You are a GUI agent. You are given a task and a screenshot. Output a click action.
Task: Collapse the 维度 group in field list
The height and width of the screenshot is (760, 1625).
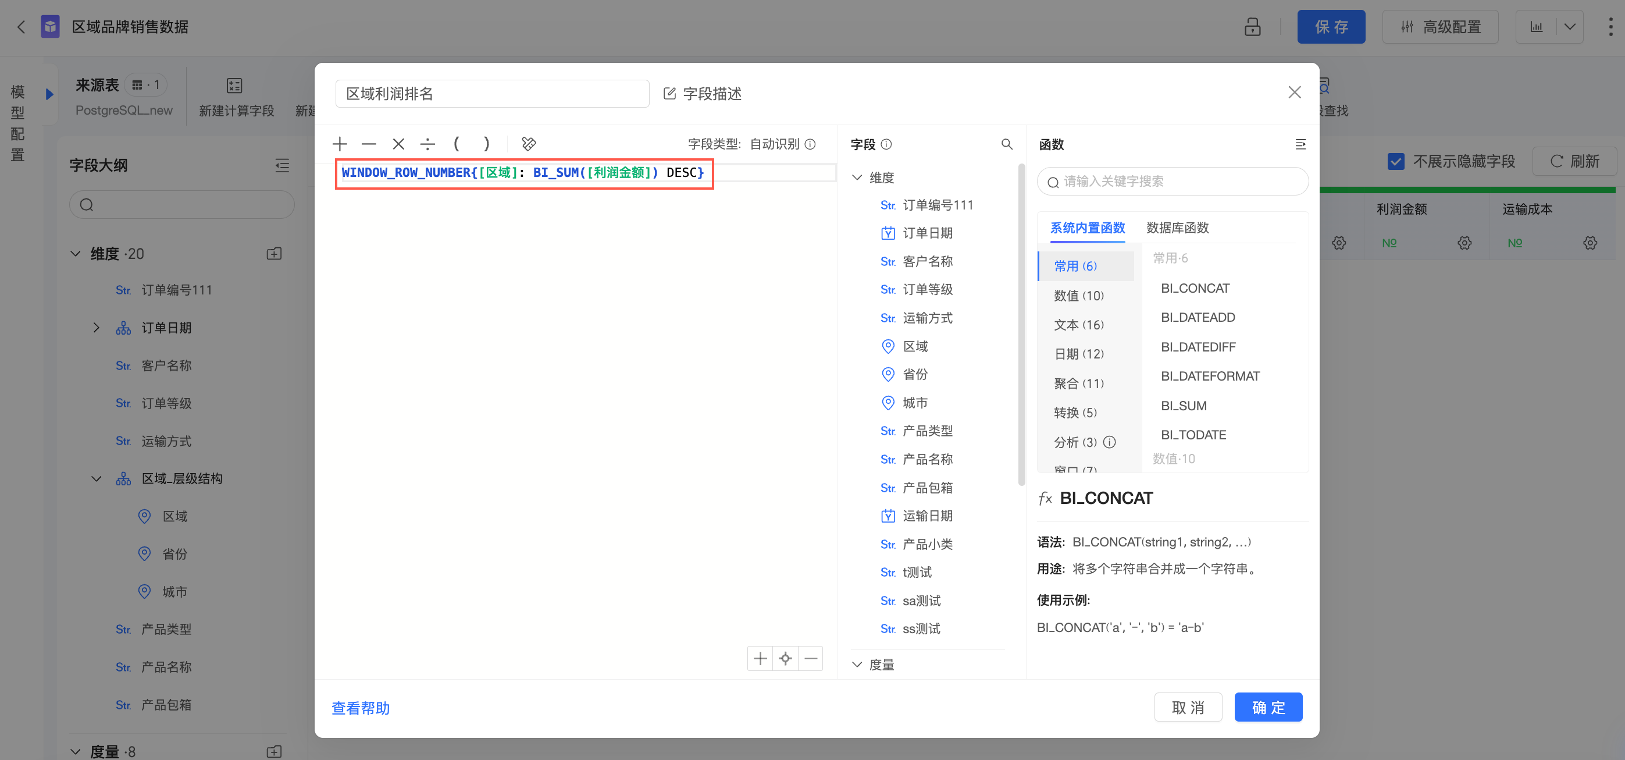point(857,177)
